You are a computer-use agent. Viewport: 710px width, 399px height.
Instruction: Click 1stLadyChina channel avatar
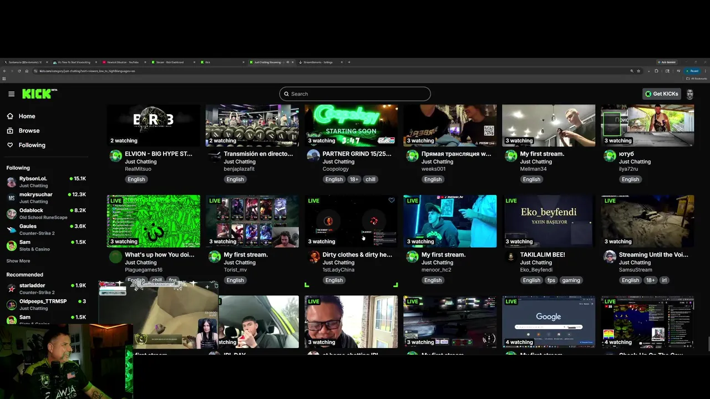[313, 257]
